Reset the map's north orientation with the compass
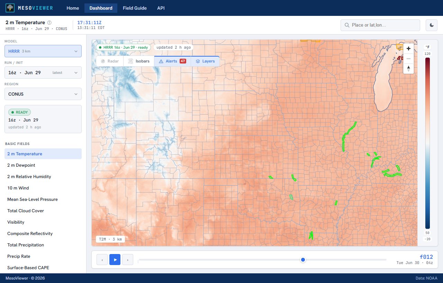The width and height of the screenshot is (443, 283). pos(408,68)
